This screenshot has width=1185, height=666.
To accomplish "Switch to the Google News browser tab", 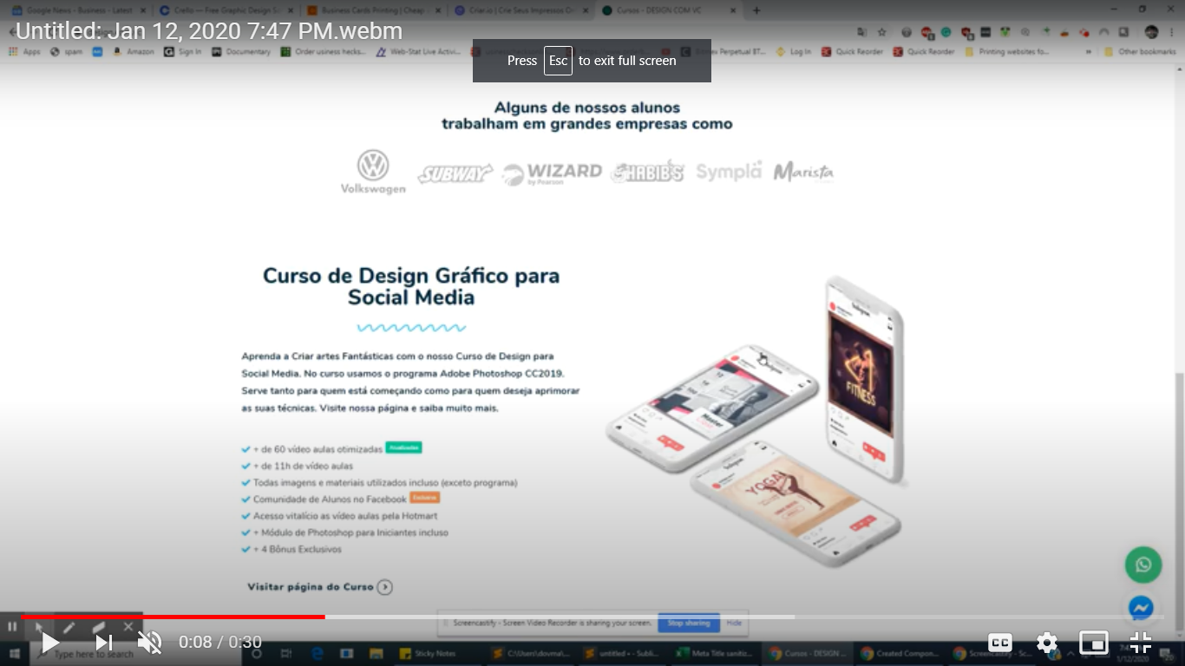I will [x=78, y=10].
